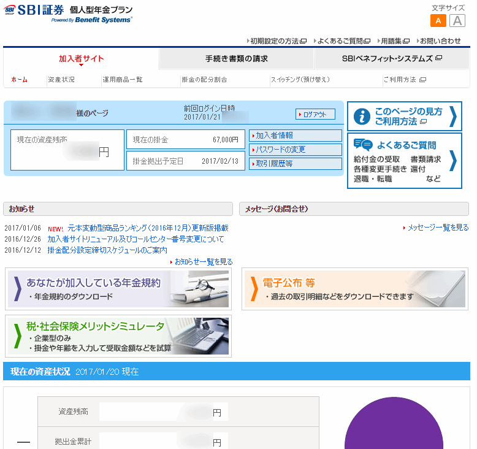Select 資産状況 in the submenu

tap(61, 80)
